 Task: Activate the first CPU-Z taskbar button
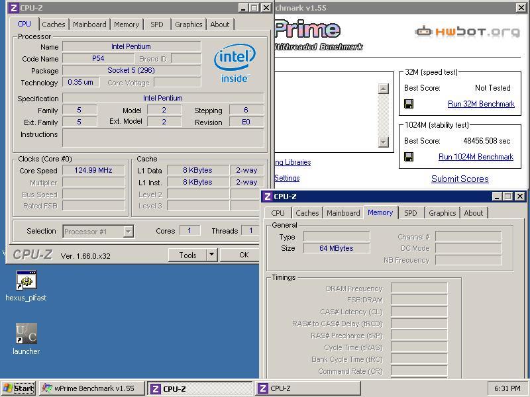pos(200,388)
